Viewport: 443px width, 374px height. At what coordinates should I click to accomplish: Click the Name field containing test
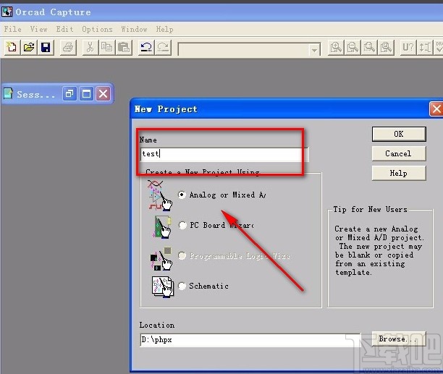point(224,154)
